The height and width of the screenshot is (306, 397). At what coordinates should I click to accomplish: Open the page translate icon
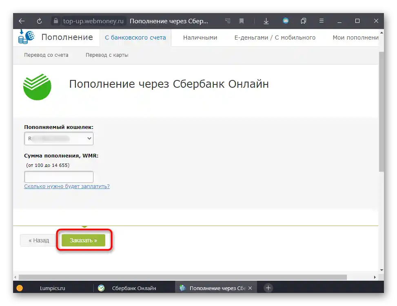click(228, 21)
